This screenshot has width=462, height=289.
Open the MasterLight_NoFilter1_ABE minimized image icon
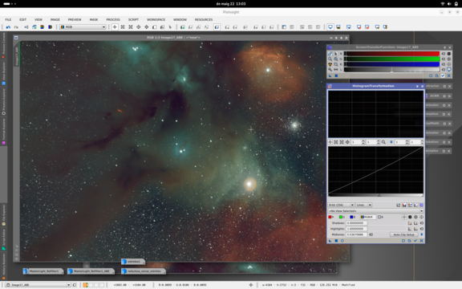tap(91, 271)
